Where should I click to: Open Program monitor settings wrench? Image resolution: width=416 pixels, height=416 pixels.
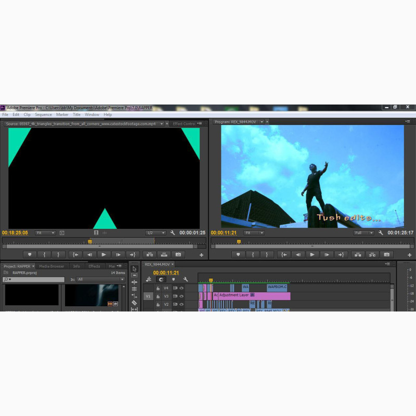point(381,232)
